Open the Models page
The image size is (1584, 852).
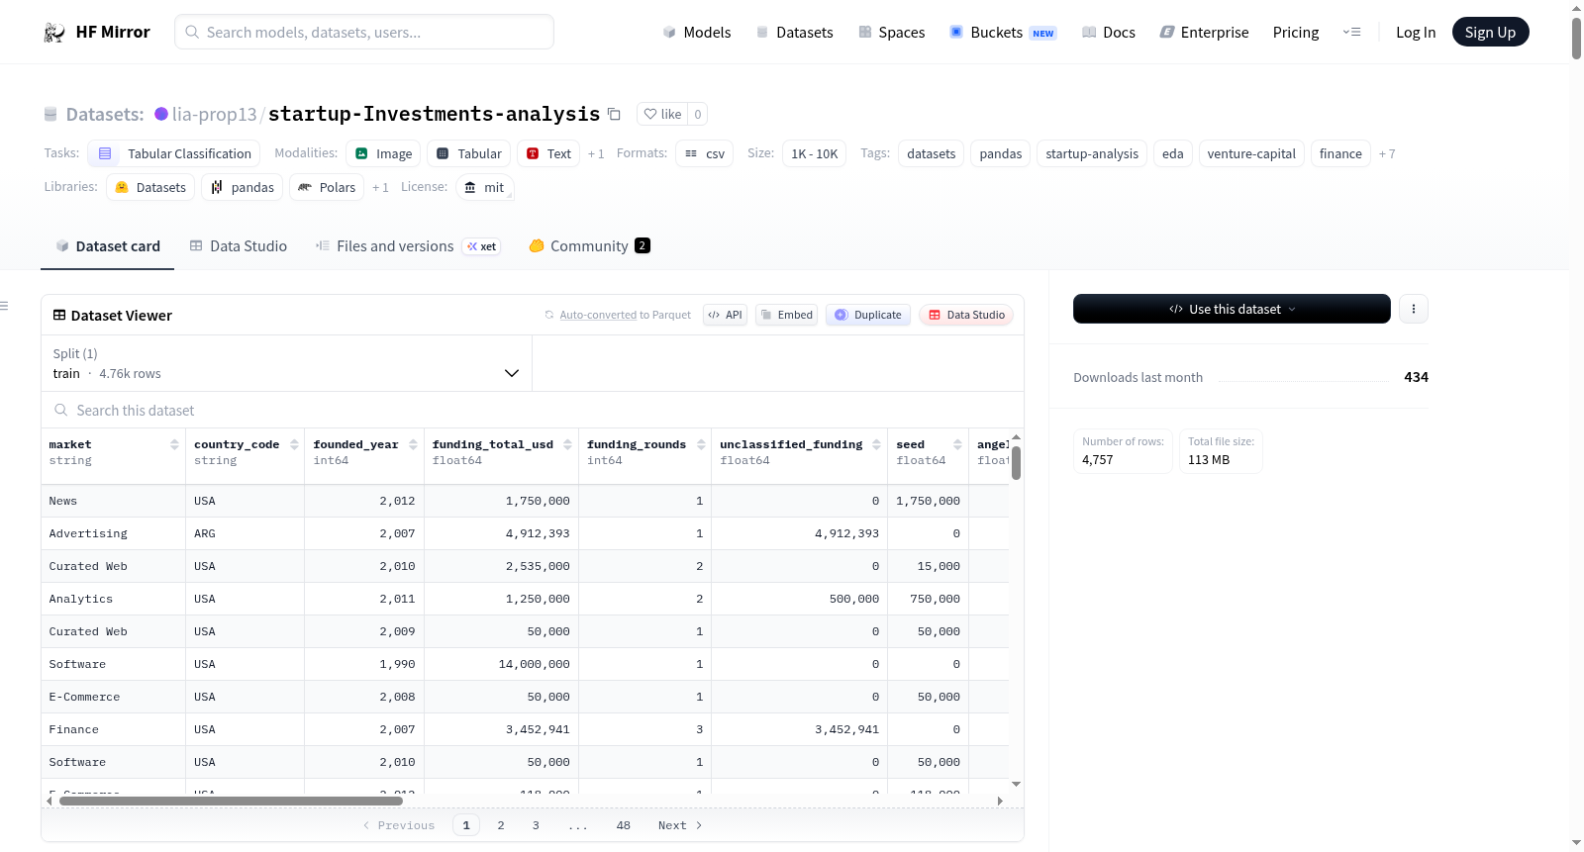click(696, 32)
